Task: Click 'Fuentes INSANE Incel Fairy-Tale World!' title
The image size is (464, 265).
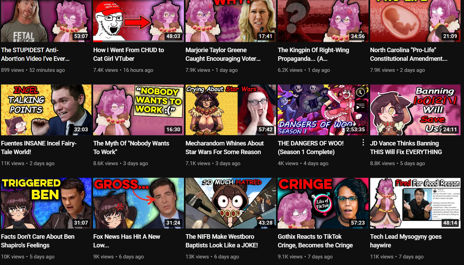Action: pyautogui.click(x=39, y=148)
